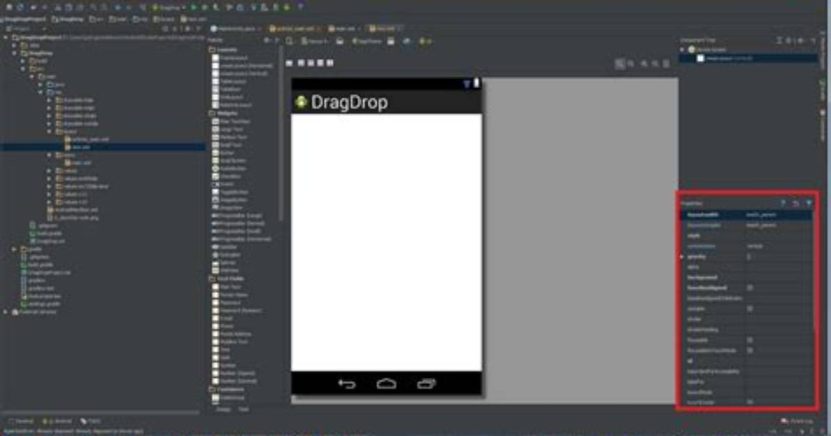Open the TODO tool window button
This screenshot has height=436, width=831.
tap(90, 421)
